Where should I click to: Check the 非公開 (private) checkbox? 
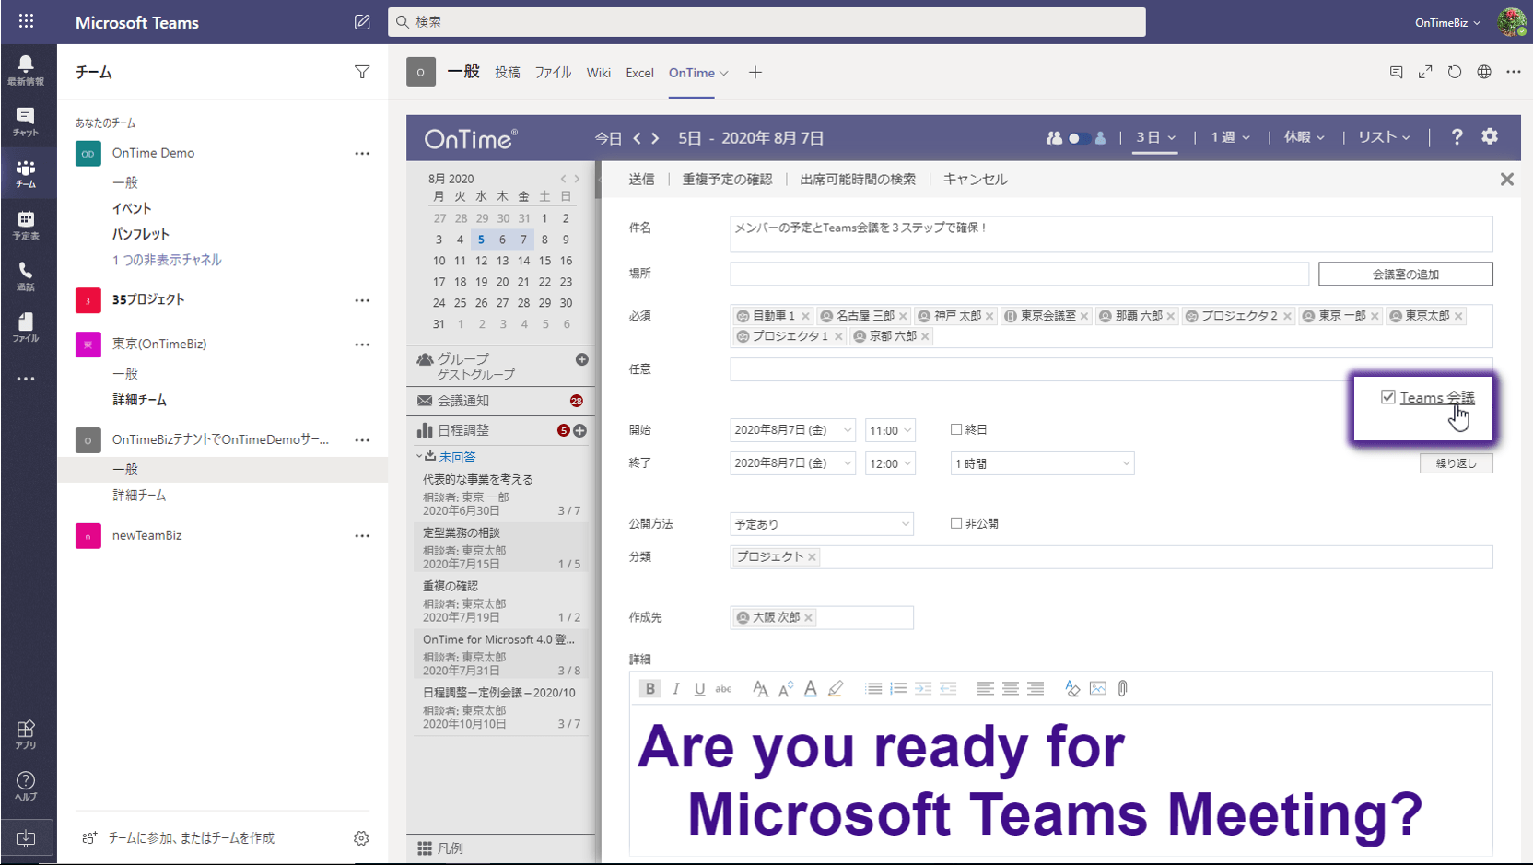pyautogui.click(x=956, y=522)
